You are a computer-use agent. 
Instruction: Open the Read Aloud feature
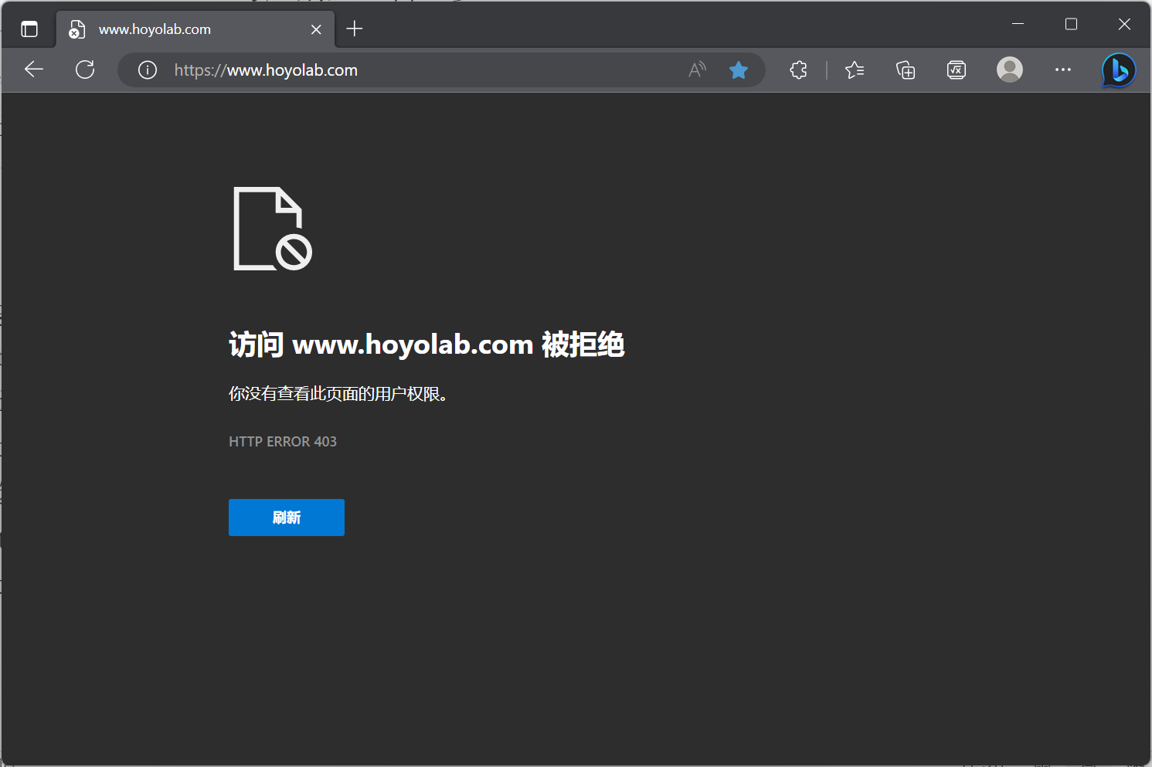coord(697,70)
